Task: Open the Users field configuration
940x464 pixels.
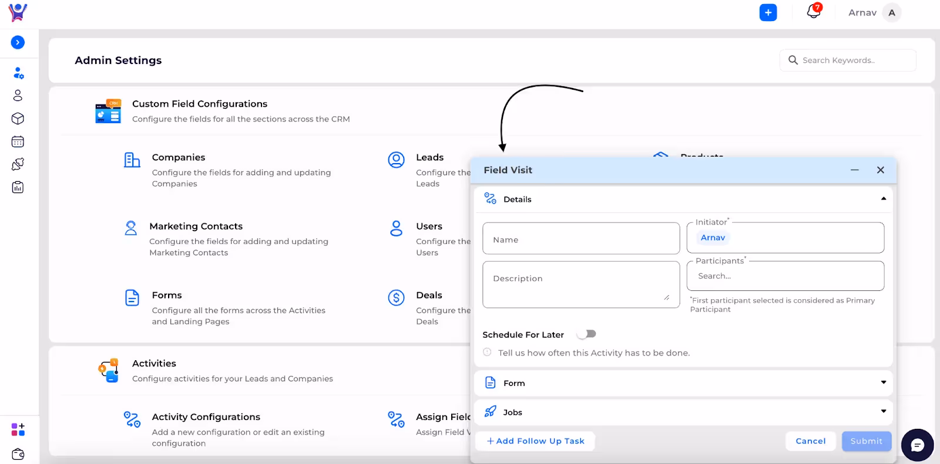Action: tap(429, 226)
